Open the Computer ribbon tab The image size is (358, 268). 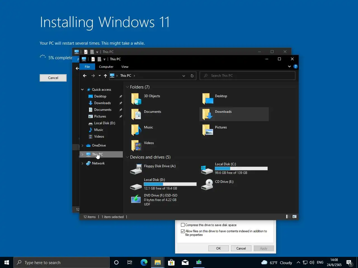106,67
